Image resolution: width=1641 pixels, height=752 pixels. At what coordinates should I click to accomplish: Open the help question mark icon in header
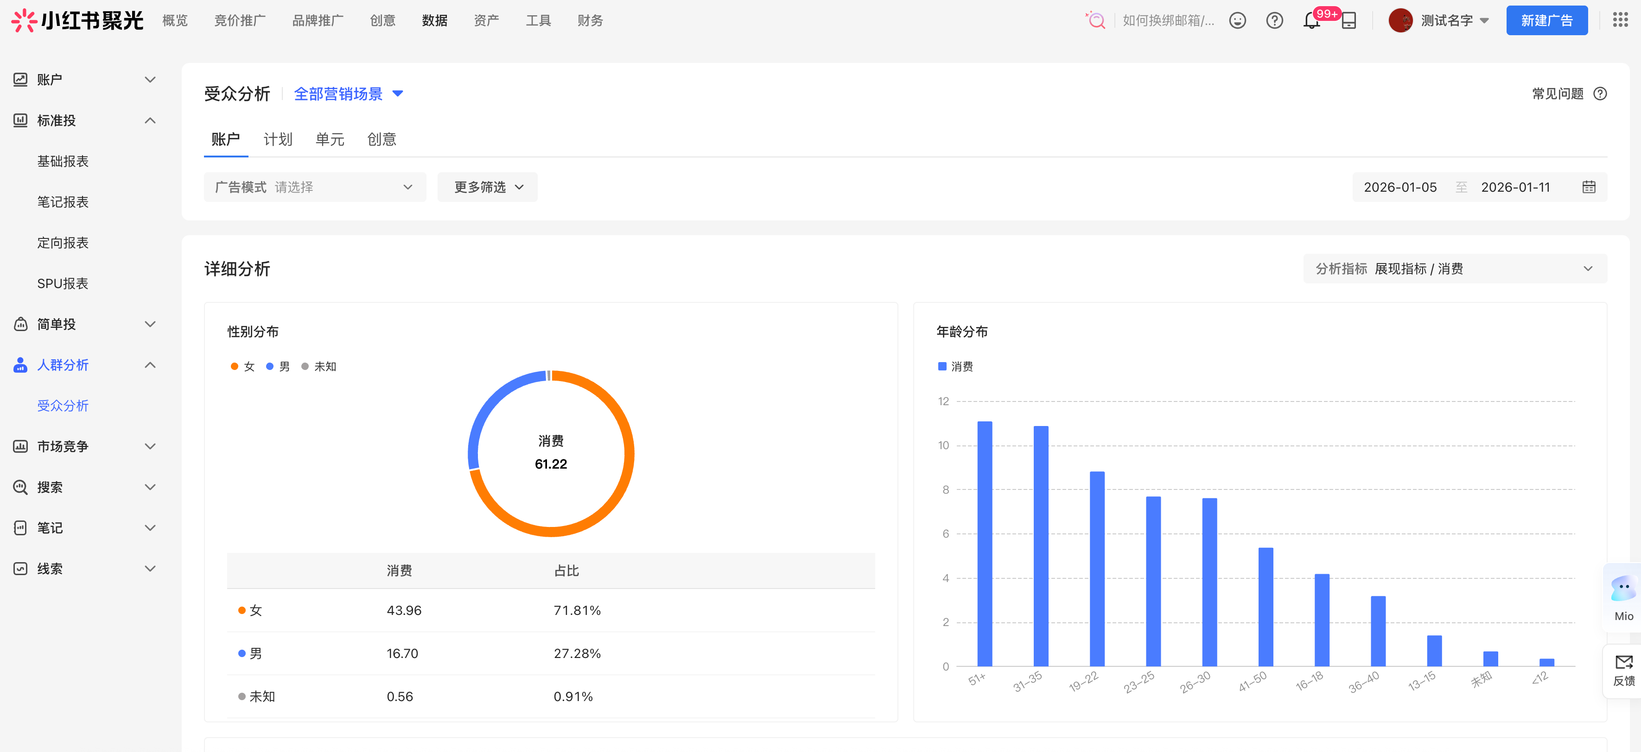click(1274, 20)
